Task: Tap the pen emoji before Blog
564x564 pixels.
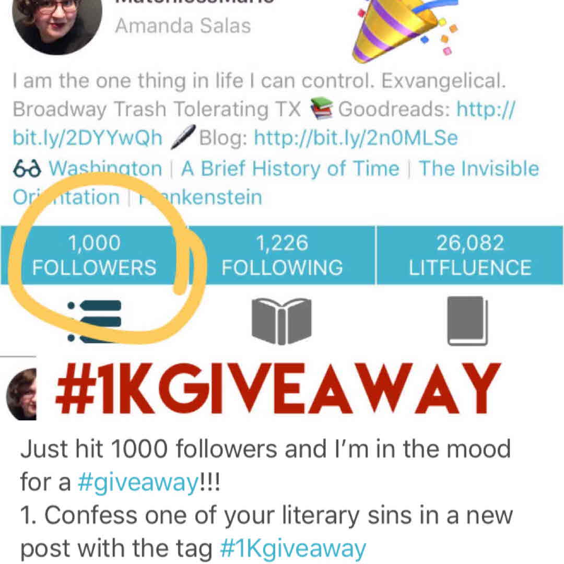Action: pos(183,137)
